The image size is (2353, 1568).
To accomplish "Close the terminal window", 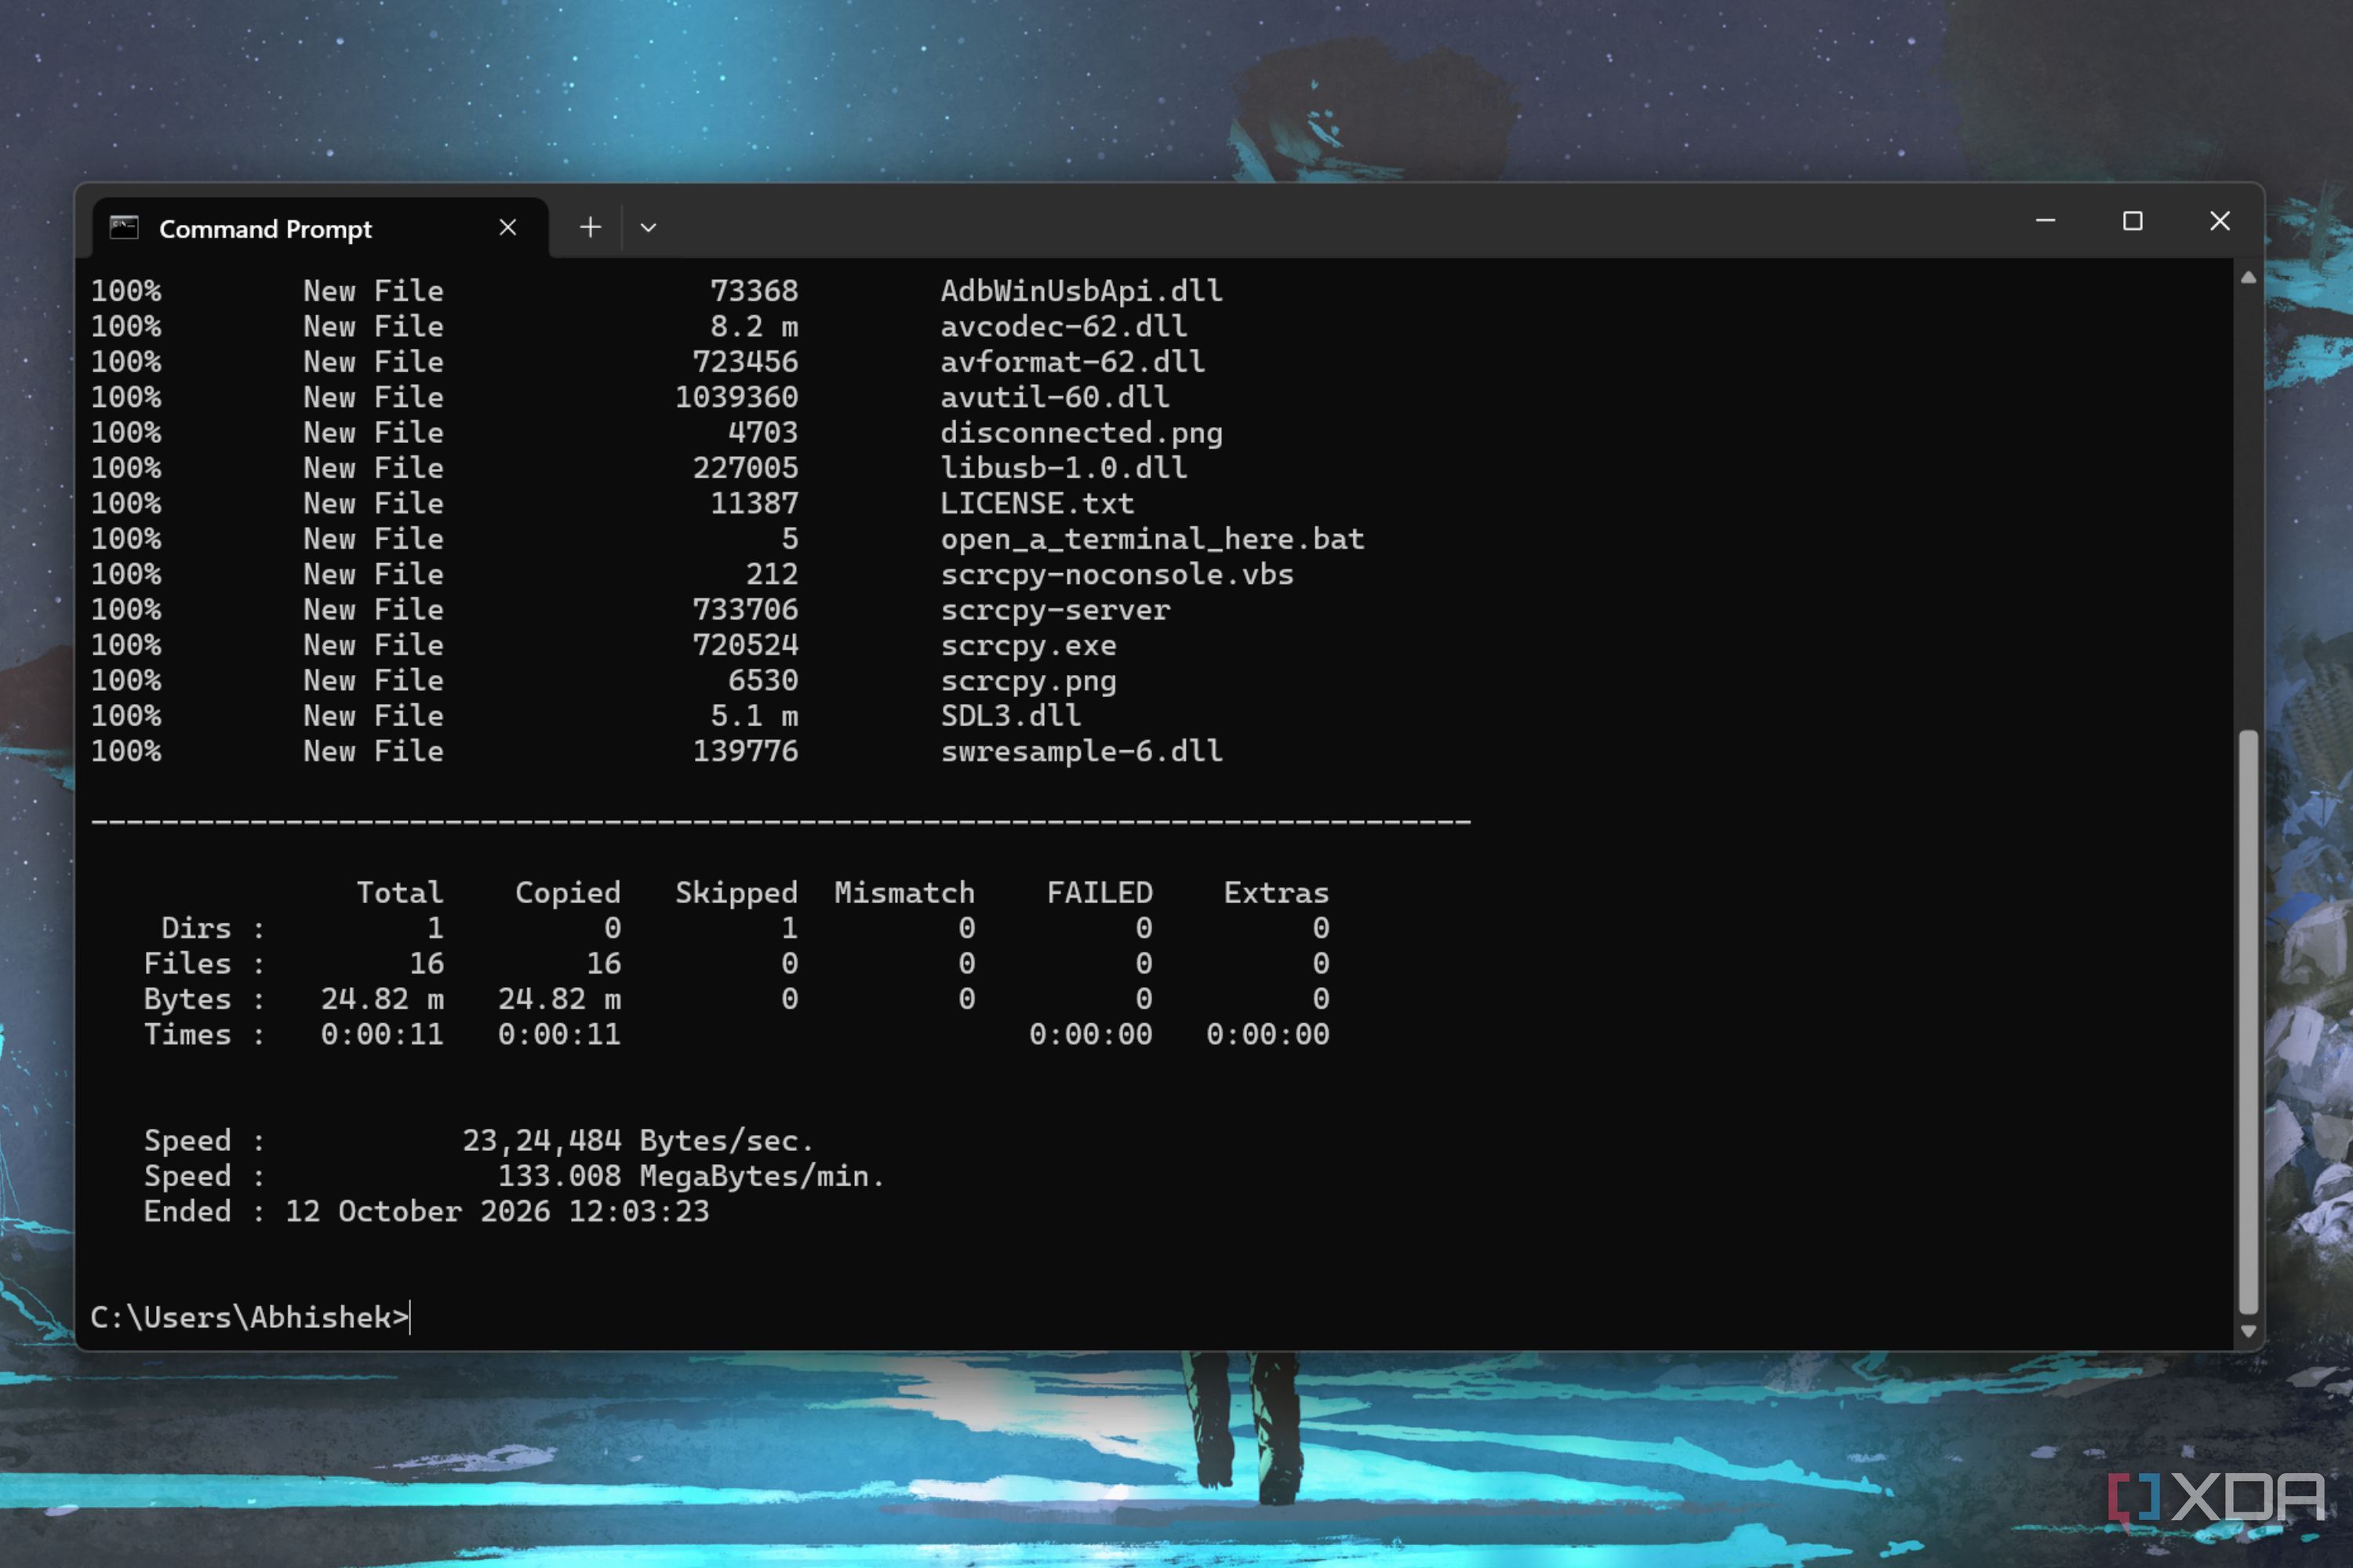I will (x=2220, y=221).
